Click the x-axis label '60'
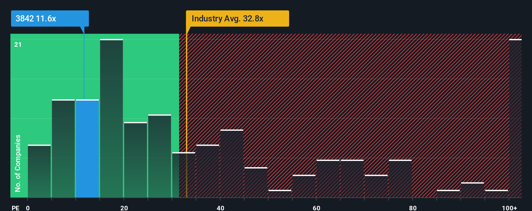This screenshot has width=532, height=211. 316,208
